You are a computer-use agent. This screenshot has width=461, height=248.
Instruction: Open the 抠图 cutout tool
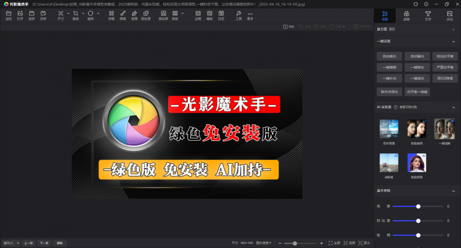(x=134, y=15)
